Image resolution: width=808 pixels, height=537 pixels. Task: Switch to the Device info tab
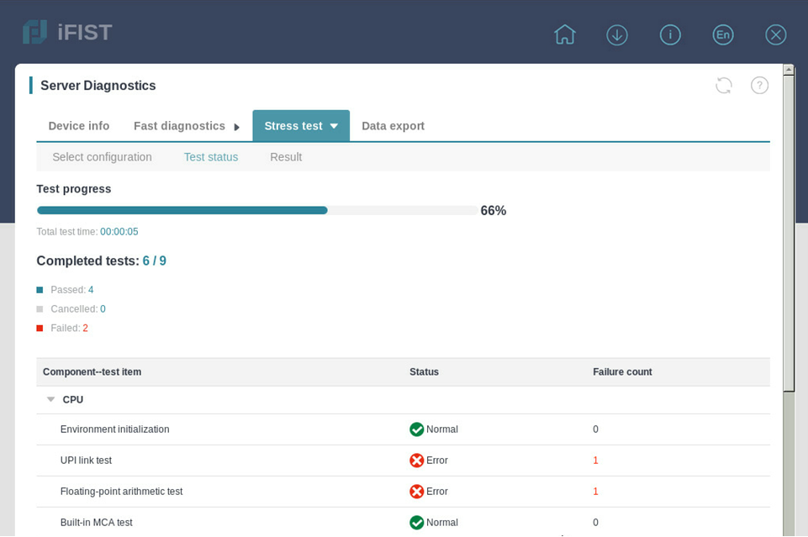(79, 126)
